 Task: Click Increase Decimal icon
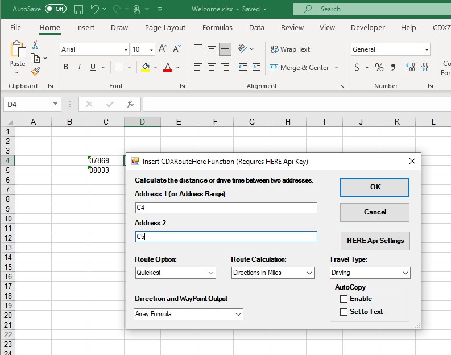coord(410,67)
